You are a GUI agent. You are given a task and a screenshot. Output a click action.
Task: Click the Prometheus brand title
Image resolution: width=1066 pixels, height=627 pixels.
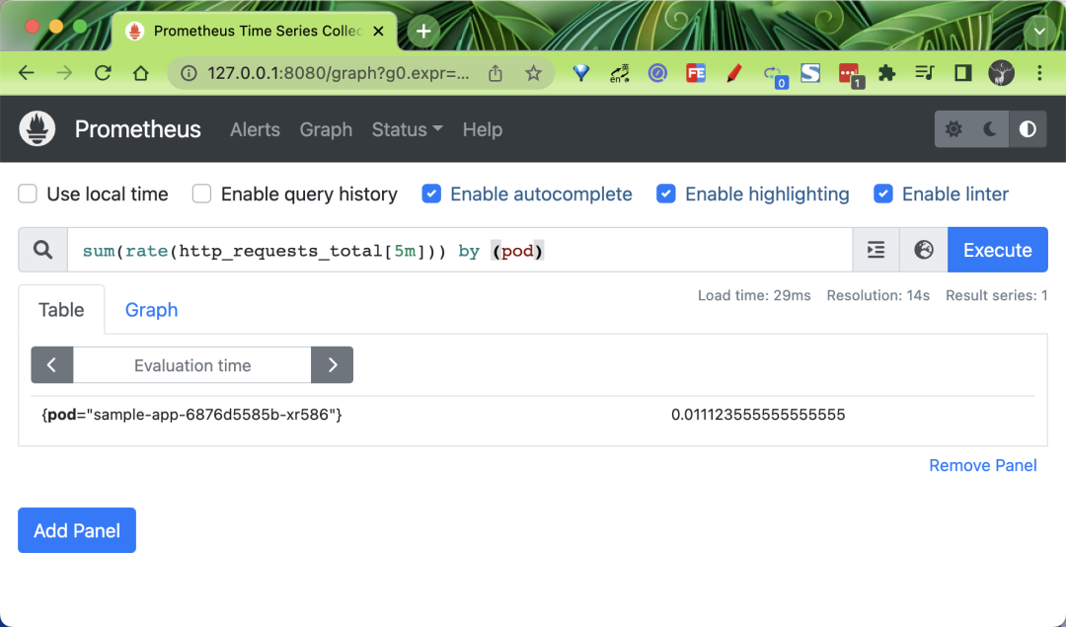point(137,129)
